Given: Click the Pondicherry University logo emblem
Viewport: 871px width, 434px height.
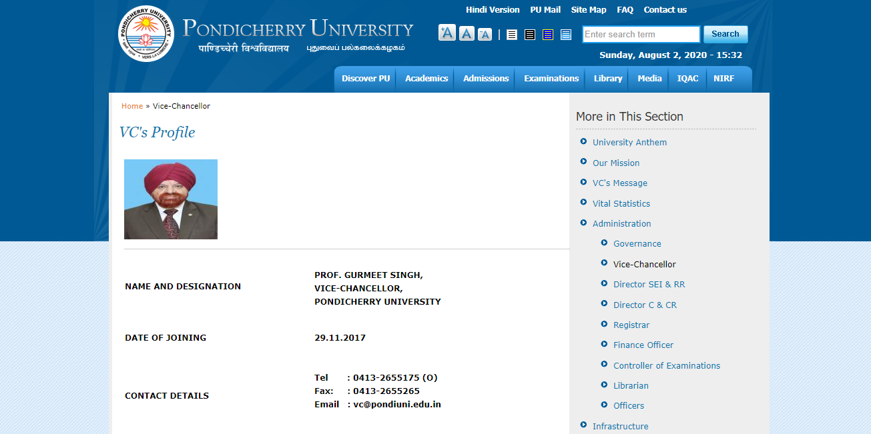Looking at the screenshot, I should pos(146,33).
